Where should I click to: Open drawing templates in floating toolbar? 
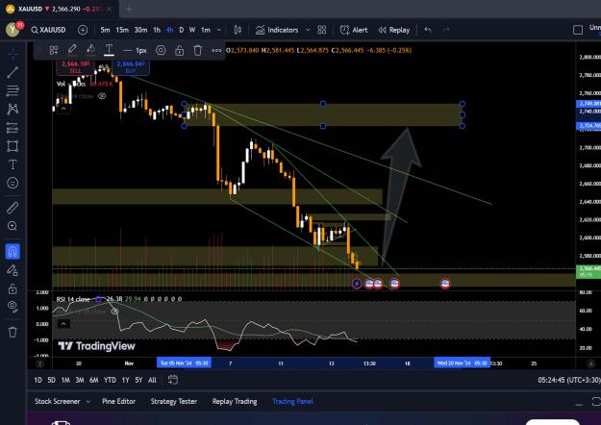[54, 50]
